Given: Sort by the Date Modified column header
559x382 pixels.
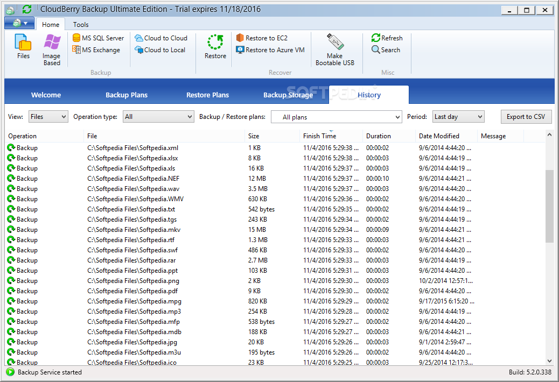Looking at the screenshot, I should [x=446, y=136].
